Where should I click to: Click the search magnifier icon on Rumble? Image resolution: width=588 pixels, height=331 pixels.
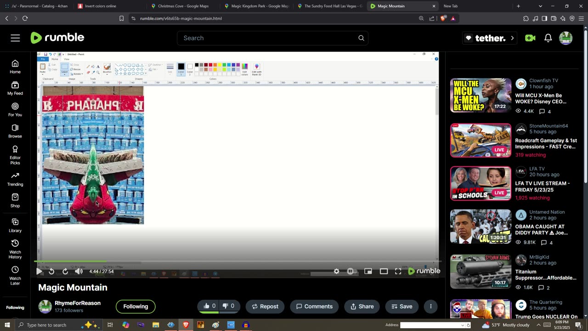point(361,38)
